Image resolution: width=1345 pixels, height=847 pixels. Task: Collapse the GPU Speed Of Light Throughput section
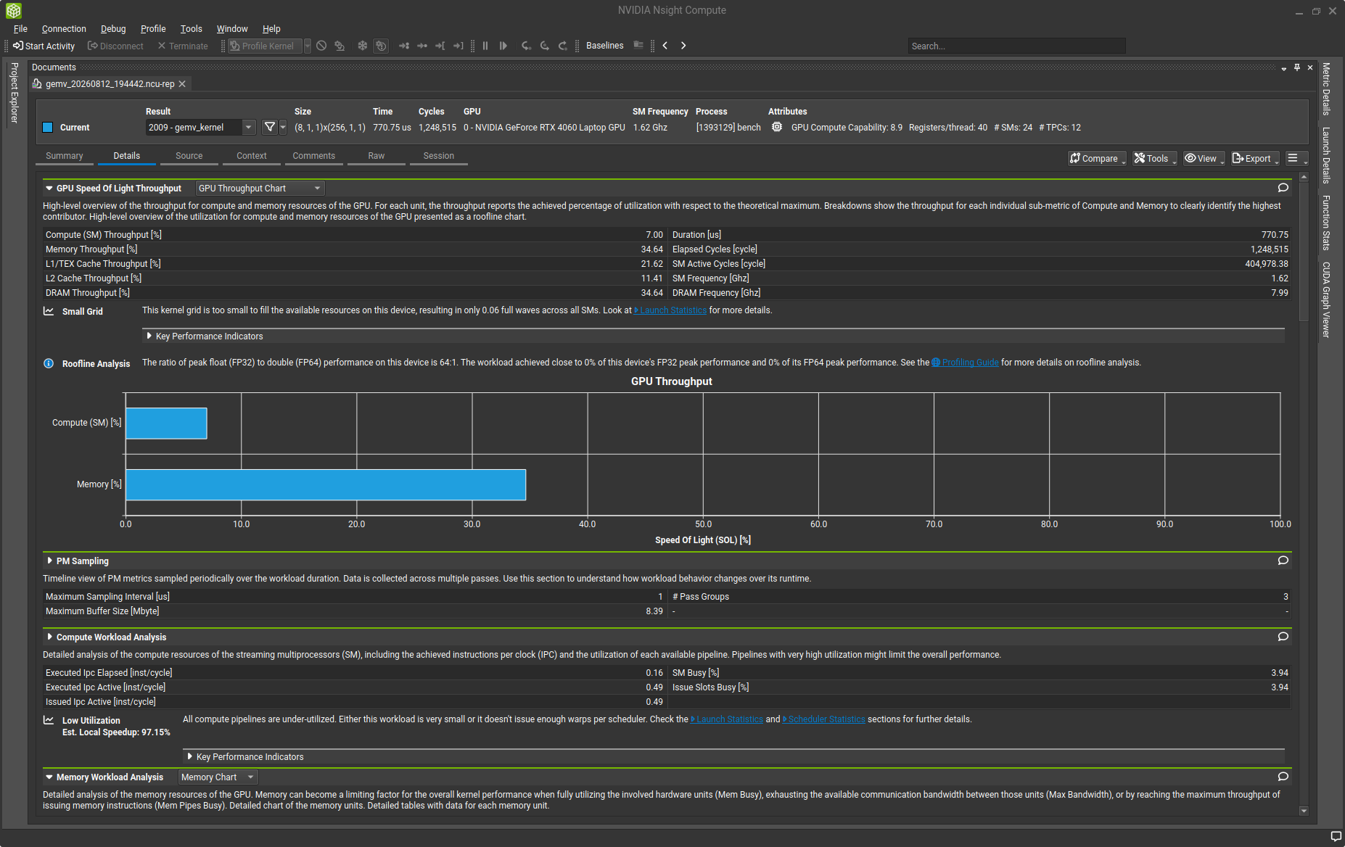49,189
